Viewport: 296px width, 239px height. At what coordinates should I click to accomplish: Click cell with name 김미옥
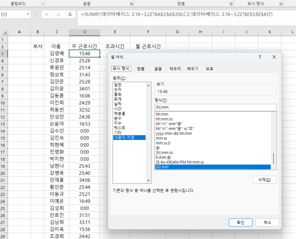point(57,230)
